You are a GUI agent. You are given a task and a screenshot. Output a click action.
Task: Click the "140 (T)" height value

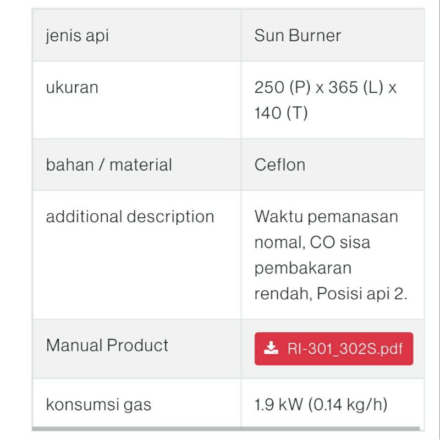pyautogui.click(x=281, y=113)
